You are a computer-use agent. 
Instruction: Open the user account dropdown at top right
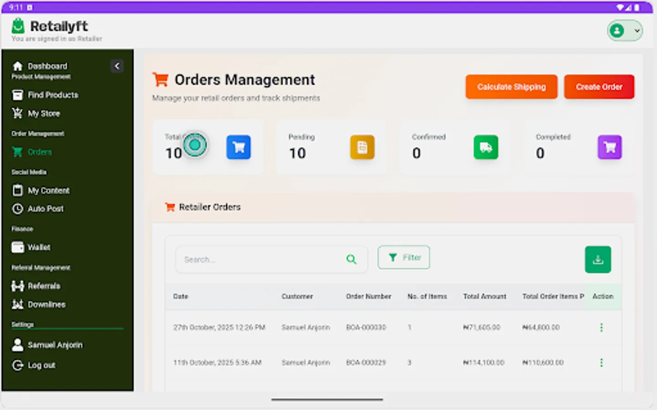(625, 31)
